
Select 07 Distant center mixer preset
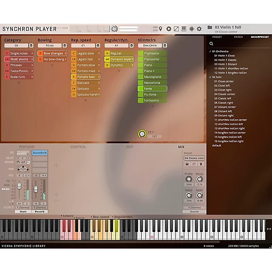(x=225, y=107)
